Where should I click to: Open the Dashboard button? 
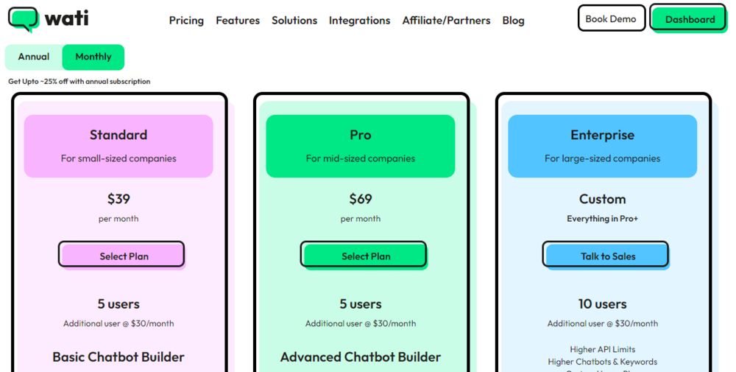[x=689, y=19]
